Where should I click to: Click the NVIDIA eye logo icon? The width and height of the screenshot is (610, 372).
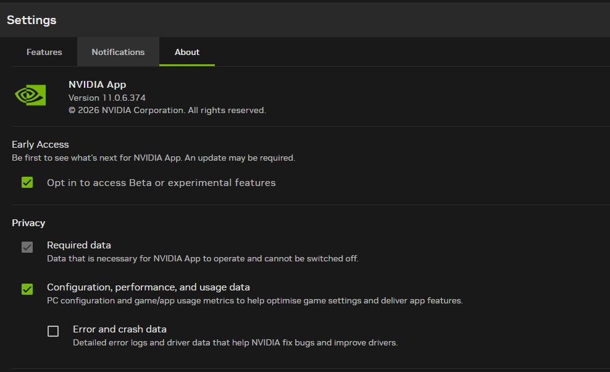pyautogui.click(x=30, y=95)
